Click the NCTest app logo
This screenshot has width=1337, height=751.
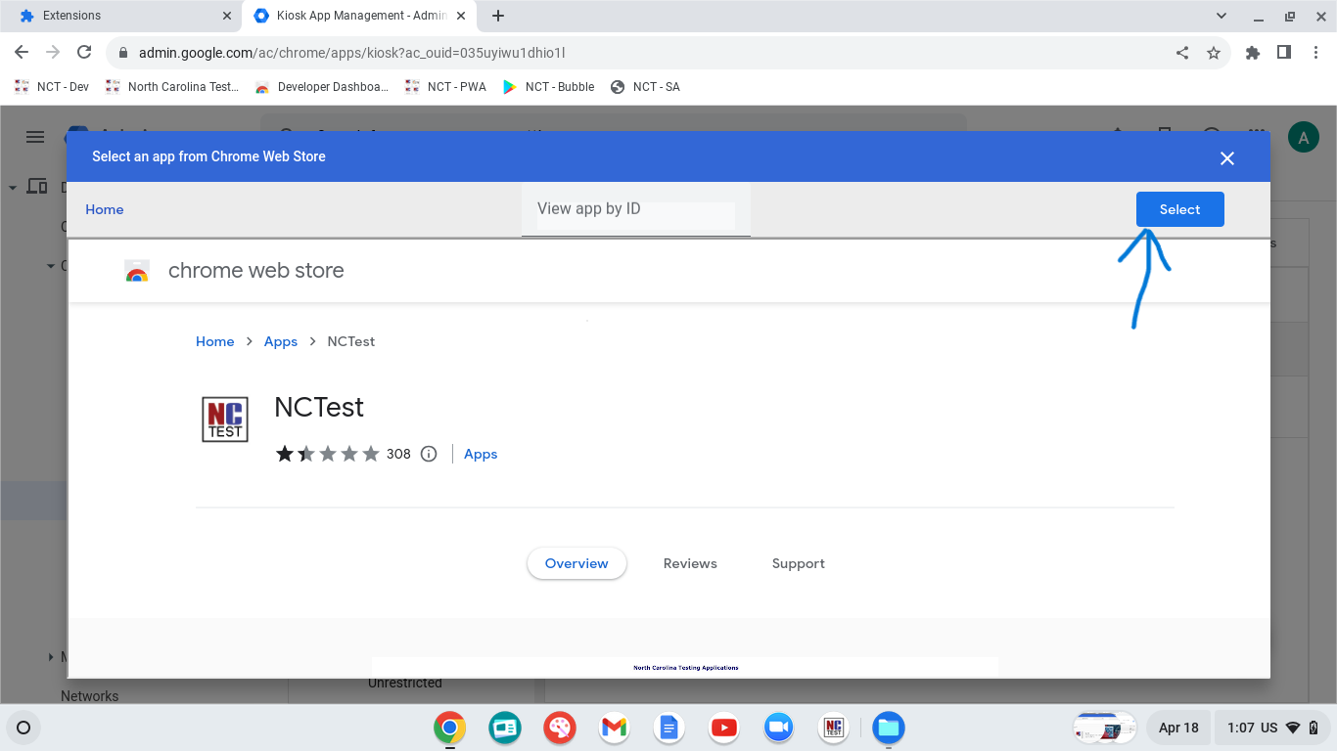(x=225, y=420)
